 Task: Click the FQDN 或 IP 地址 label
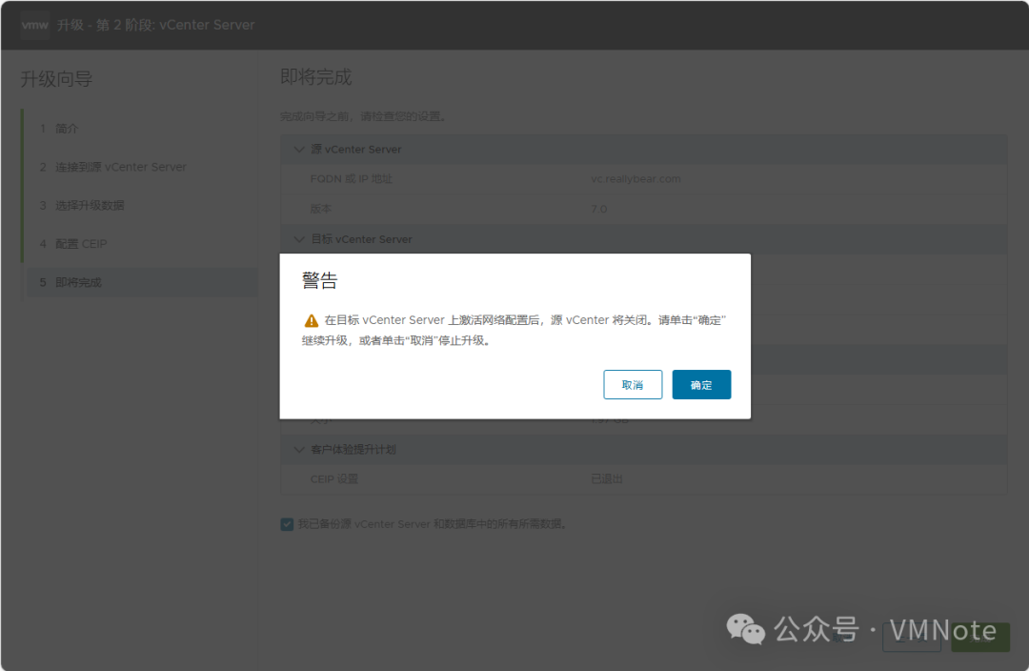pyautogui.click(x=351, y=178)
